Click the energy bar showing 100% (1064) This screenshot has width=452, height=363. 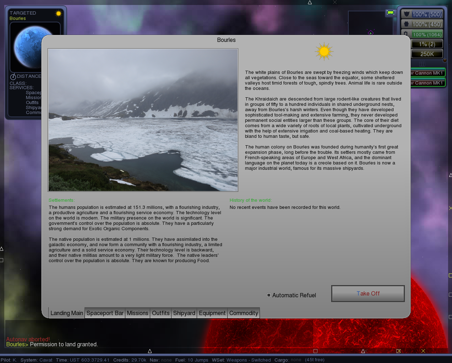427,34
